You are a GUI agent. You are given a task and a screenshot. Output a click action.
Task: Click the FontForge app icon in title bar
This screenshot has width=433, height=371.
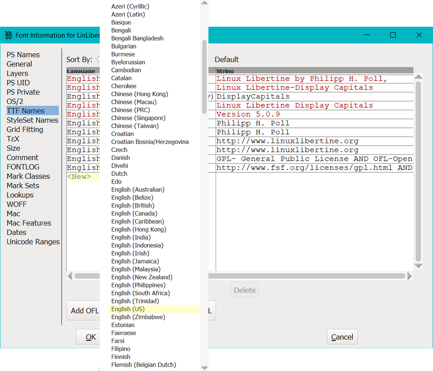pos(8,35)
